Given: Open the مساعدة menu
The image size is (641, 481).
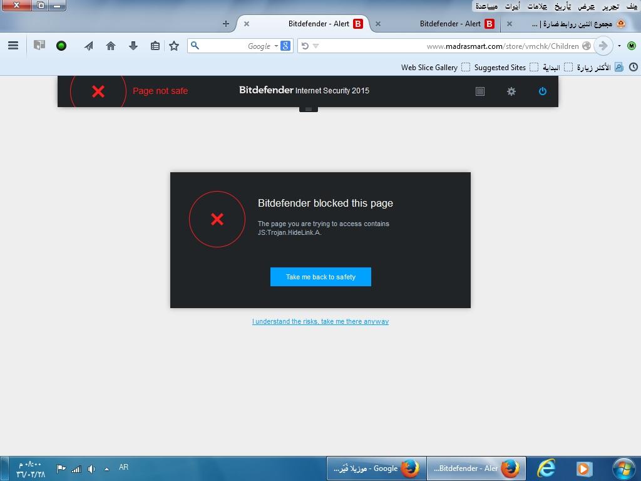Looking at the screenshot, I should coord(486,6).
